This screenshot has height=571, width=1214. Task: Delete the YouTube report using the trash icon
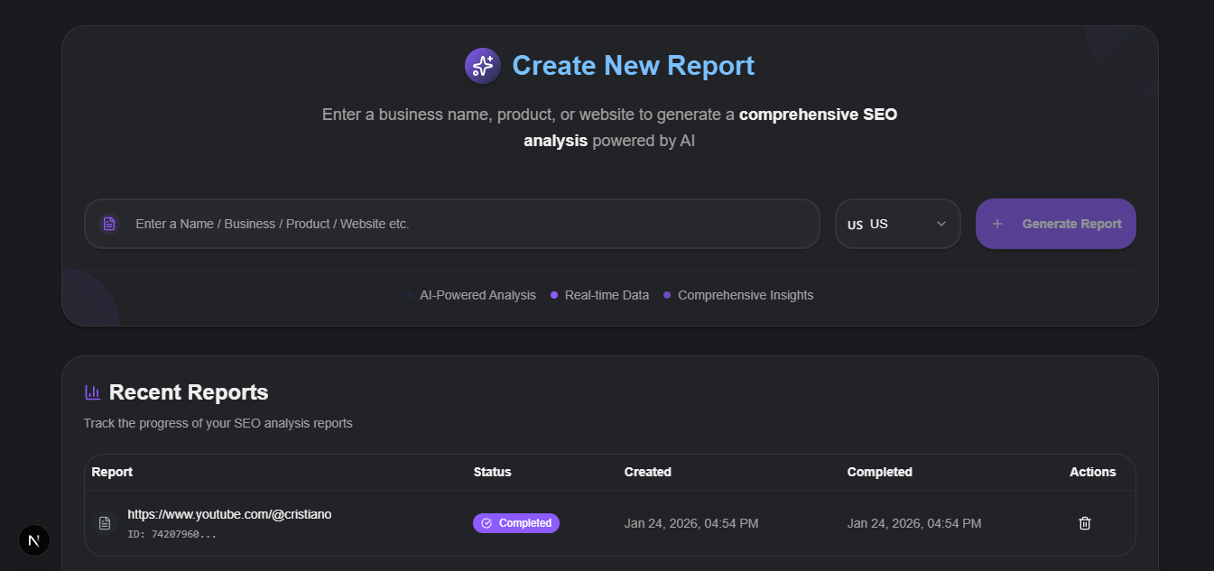pyautogui.click(x=1084, y=522)
